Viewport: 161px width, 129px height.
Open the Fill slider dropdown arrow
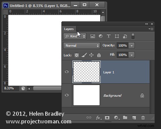pyautogui.click(x=131, y=55)
